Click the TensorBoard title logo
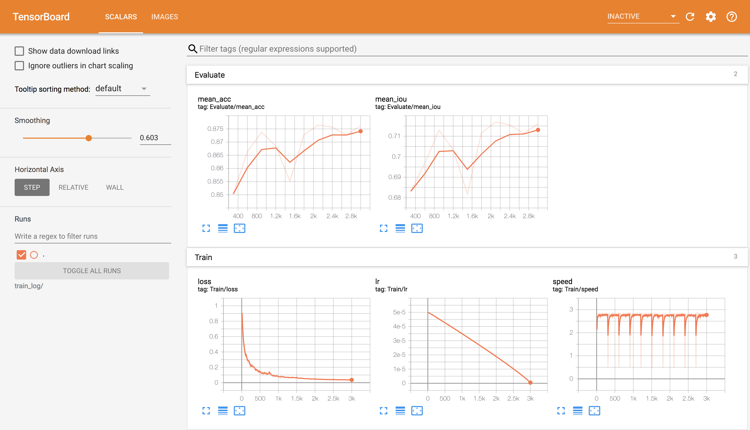The height and width of the screenshot is (430, 750). [41, 17]
